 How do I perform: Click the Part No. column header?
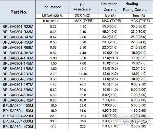(19, 12)
